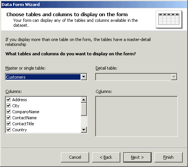This screenshot has height=167, width=188.
Task: Uncheck the Address column checkbox
Action: 9,100
